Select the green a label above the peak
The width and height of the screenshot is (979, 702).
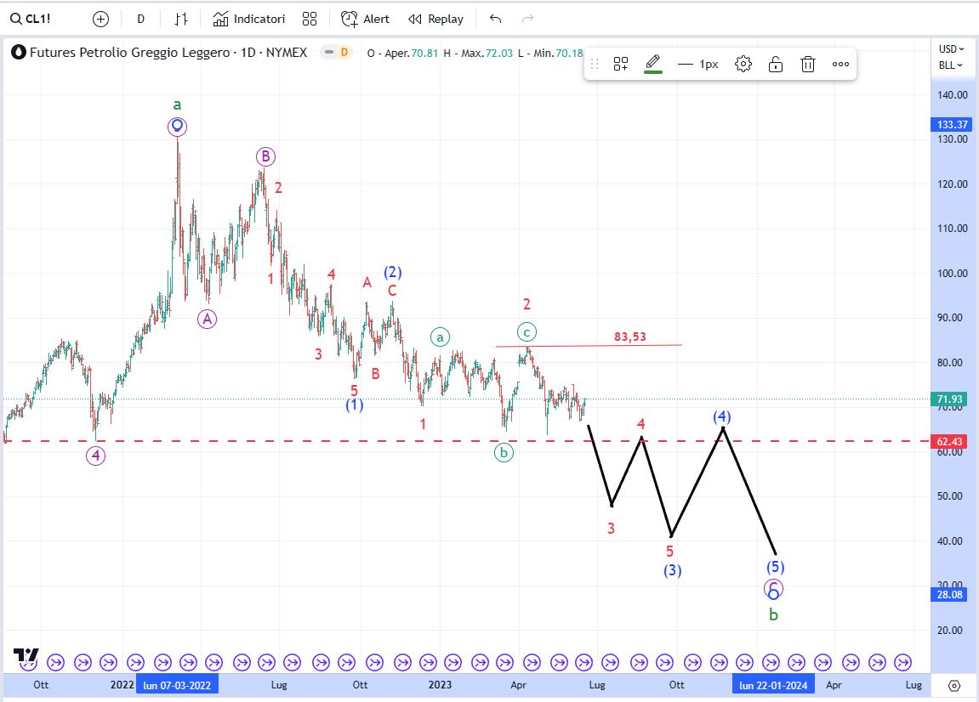(x=177, y=105)
